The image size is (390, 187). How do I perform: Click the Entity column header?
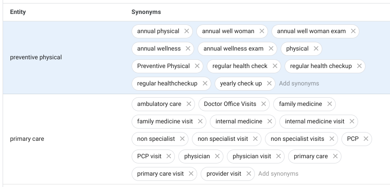[18, 12]
